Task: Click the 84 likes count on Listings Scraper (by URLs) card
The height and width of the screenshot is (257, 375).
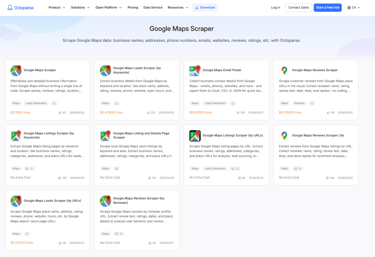Action: [244, 178]
